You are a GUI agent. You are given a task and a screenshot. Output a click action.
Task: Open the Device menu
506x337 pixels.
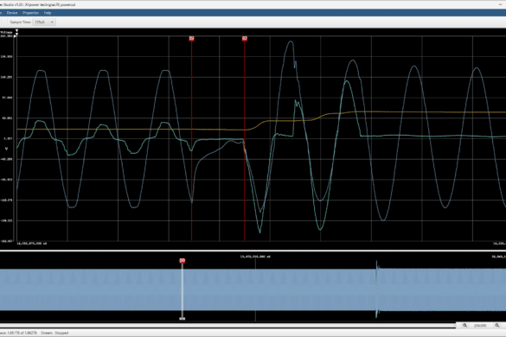[12, 13]
